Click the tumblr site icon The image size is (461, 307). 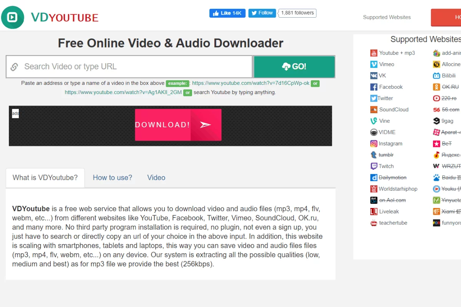pos(374,155)
